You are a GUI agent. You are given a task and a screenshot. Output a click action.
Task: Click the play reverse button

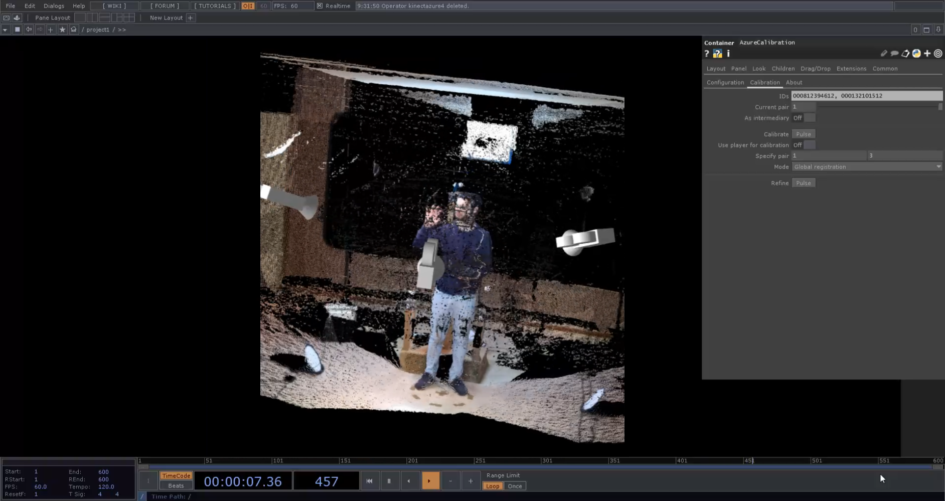tap(409, 481)
